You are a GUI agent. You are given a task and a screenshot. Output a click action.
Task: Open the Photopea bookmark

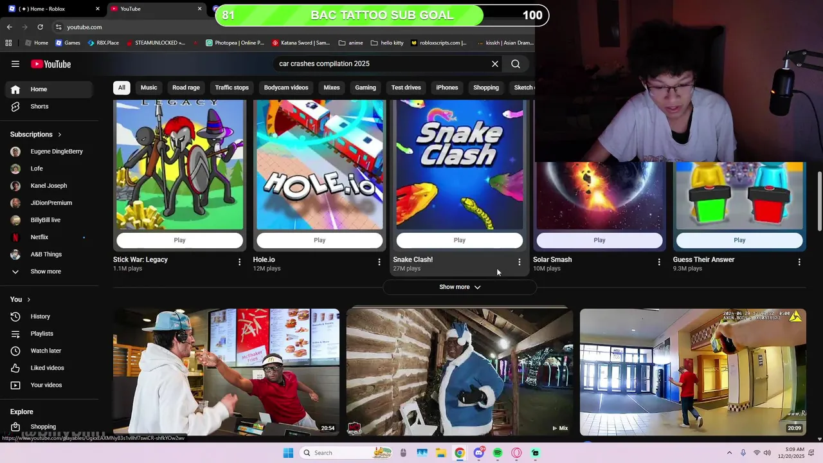235,43
